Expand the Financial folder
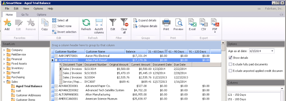 click(x=4, y=59)
